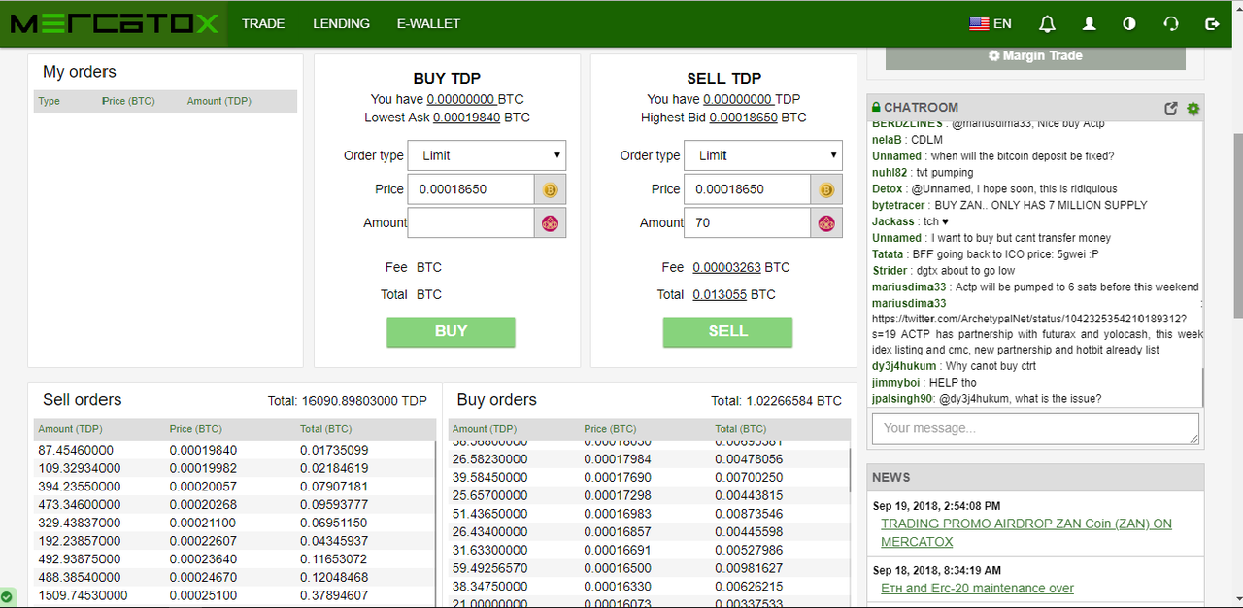The image size is (1243, 608).
Task: Click Buy orders Total (BTC) column header
Action: click(741, 428)
